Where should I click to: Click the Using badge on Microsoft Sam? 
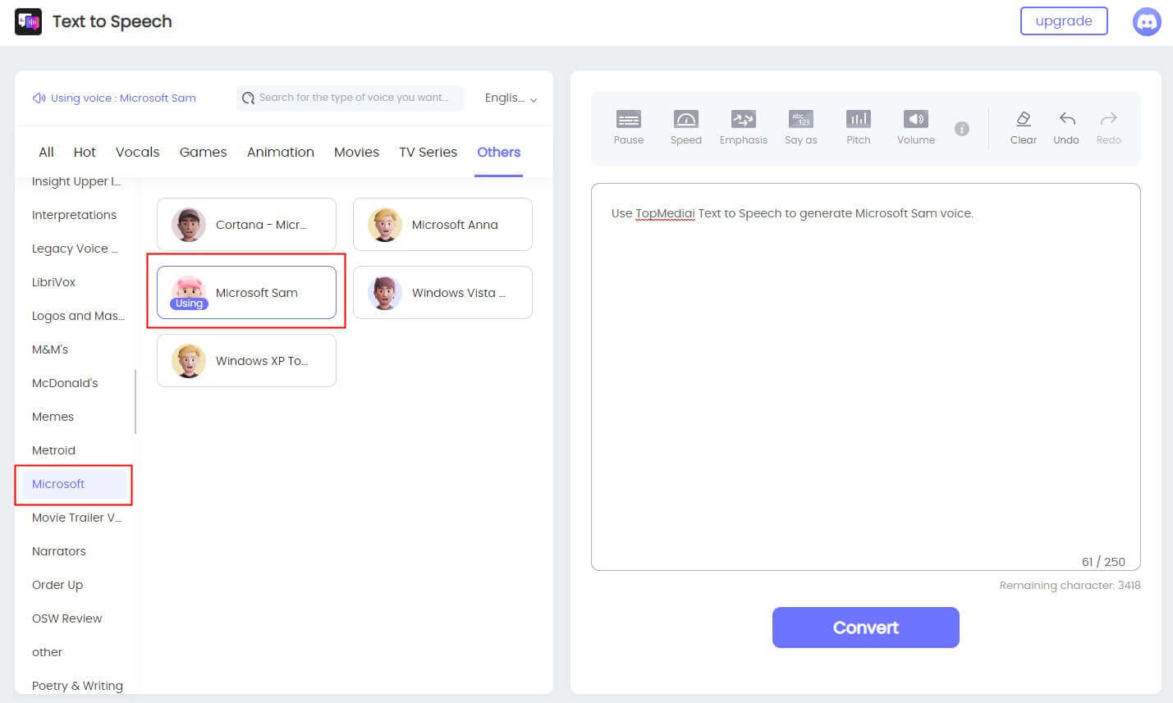coord(189,304)
